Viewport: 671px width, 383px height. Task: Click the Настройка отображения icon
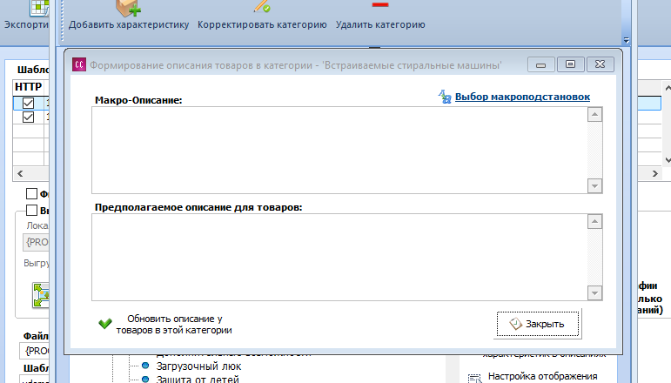coord(474,378)
